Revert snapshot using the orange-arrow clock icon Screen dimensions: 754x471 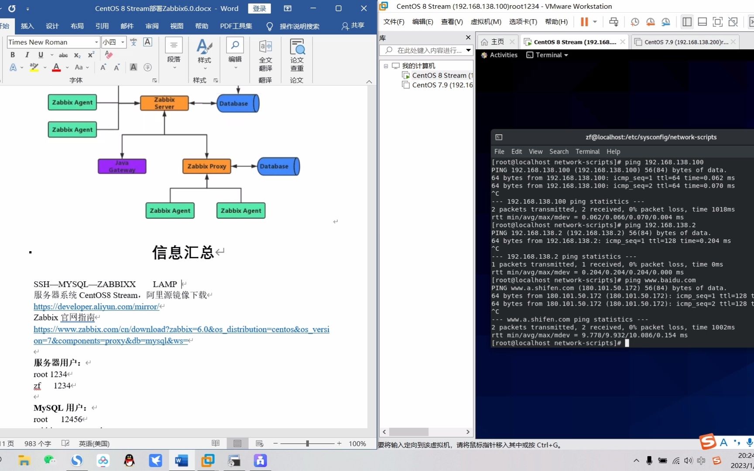tap(650, 22)
